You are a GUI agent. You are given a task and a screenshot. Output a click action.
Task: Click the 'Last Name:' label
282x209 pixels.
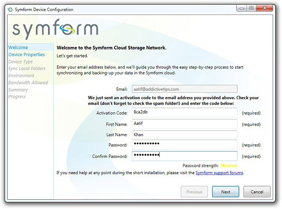[x=117, y=135]
